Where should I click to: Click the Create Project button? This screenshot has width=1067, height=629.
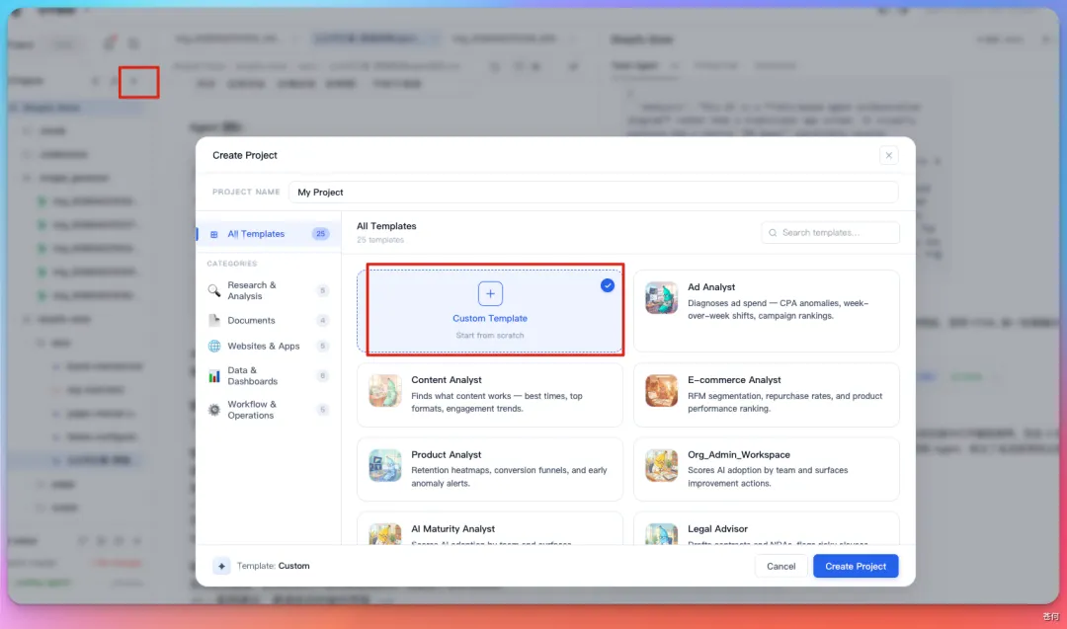click(x=856, y=566)
